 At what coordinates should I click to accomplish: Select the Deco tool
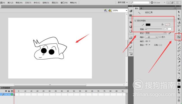tap(179, 51)
